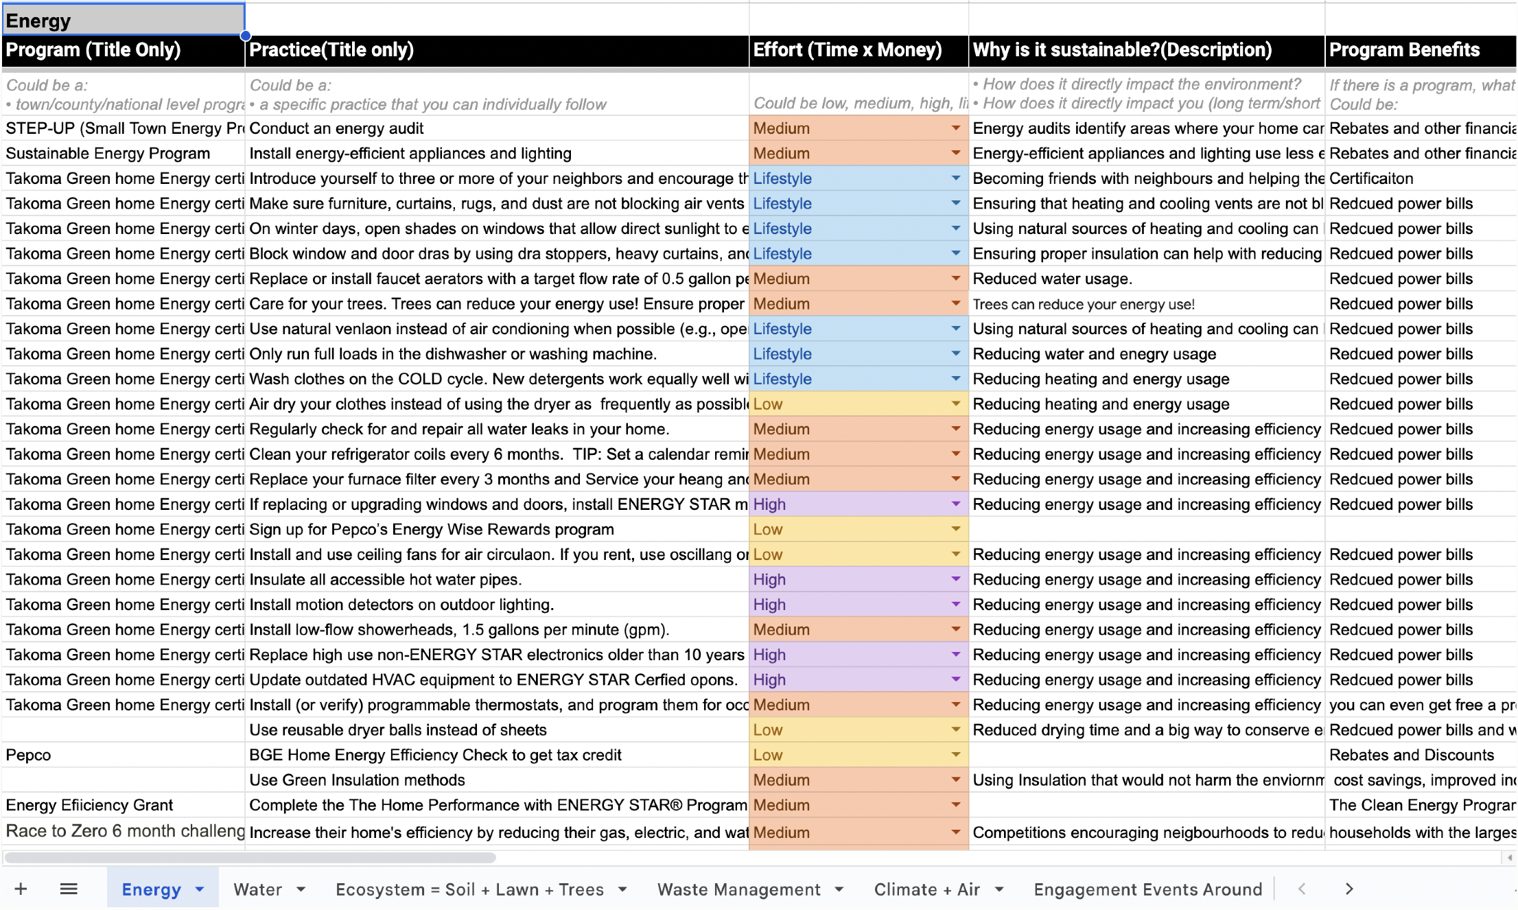Open effort dropdown for Insulate hot water pipes row
The height and width of the screenshot is (910, 1518).
pyautogui.click(x=955, y=580)
